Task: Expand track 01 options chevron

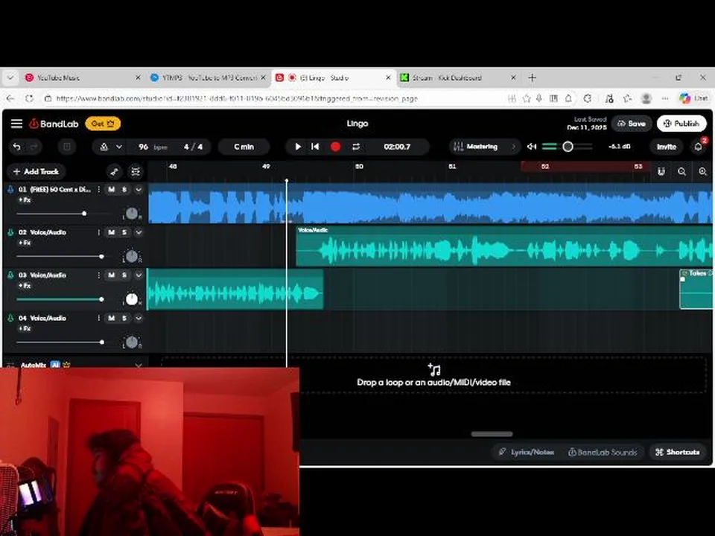Action: (x=139, y=189)
